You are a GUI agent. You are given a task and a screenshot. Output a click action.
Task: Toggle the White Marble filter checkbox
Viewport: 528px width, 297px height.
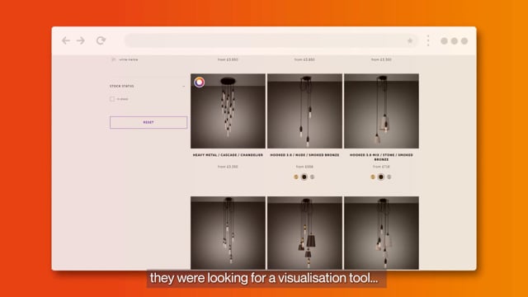(x=114, y=59)
